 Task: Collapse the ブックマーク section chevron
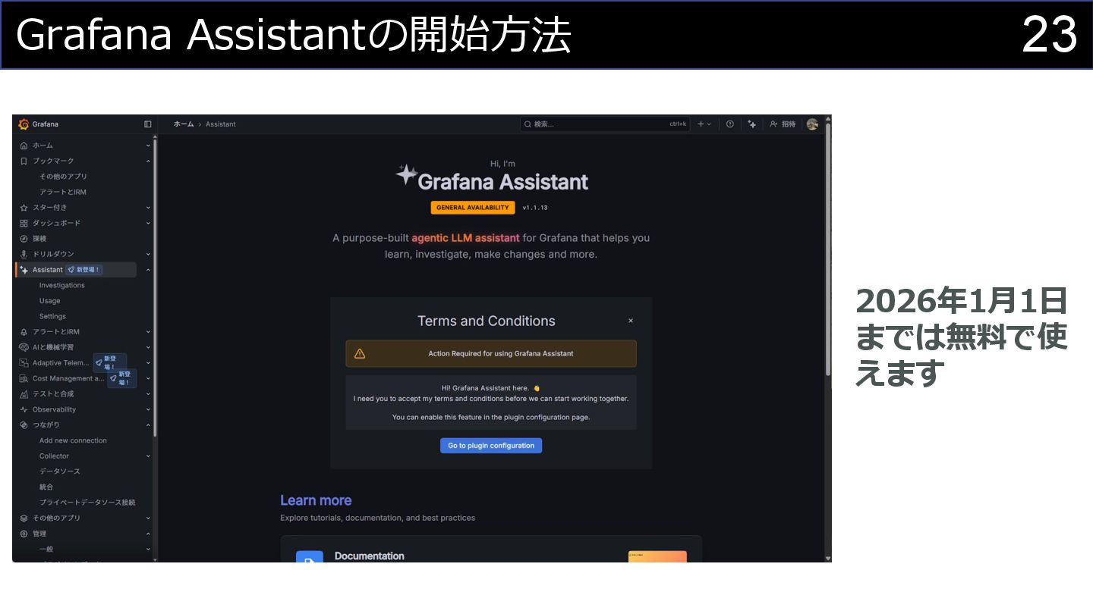(148, 161)
